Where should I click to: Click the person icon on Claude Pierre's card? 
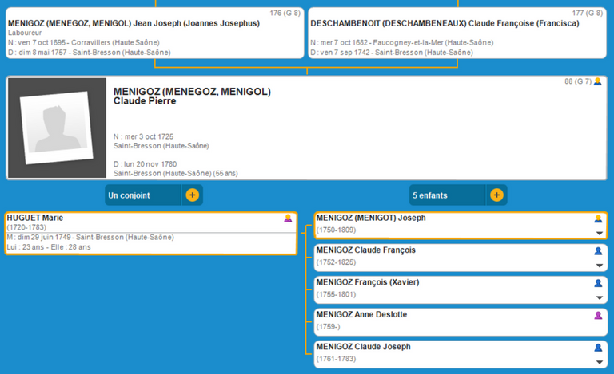[597, 81]
